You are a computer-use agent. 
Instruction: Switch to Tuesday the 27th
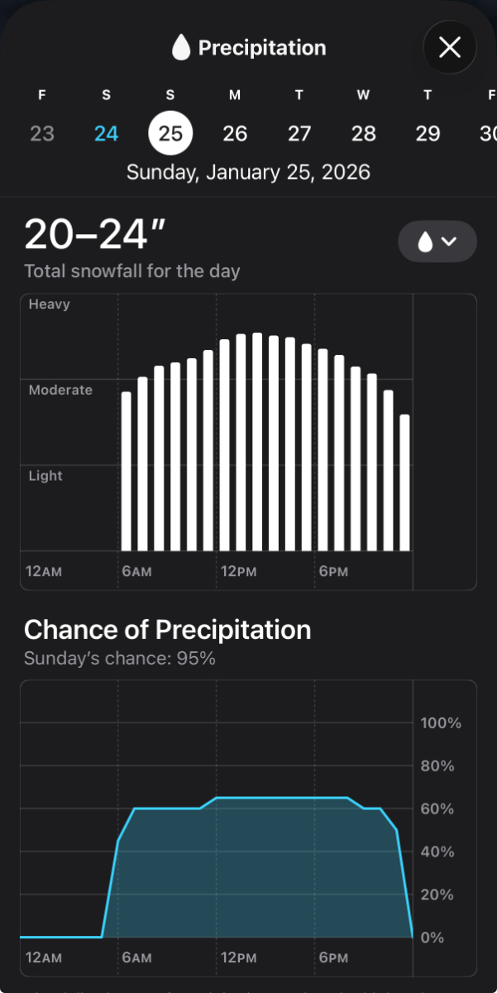[299, 133]
